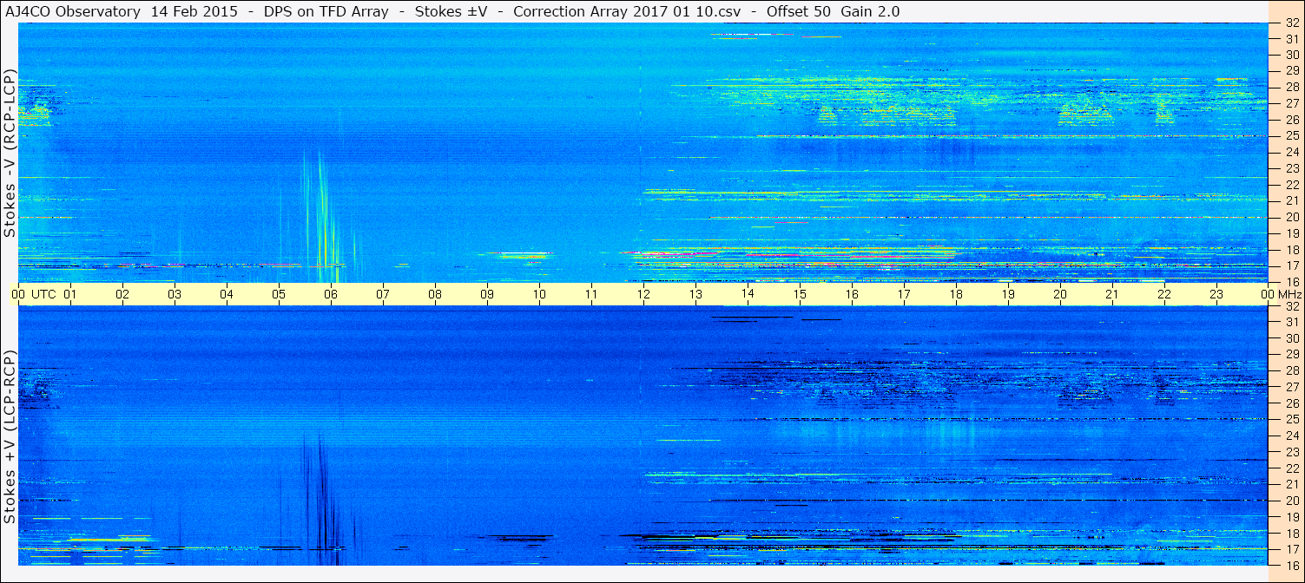The image size is (1305, 583).
Task: Select the 20 hour mark on time axis
Action: click(1060, 294)
